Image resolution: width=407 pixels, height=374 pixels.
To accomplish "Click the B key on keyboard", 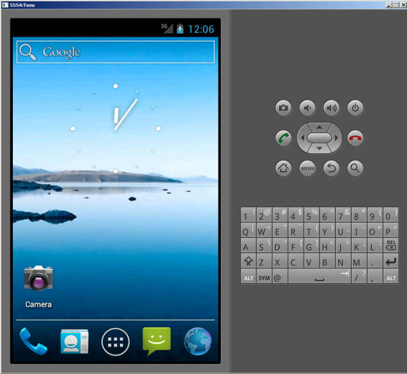I will pos(327,261).
